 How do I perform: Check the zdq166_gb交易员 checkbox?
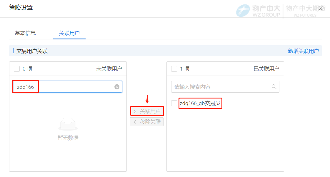(174, 103)
